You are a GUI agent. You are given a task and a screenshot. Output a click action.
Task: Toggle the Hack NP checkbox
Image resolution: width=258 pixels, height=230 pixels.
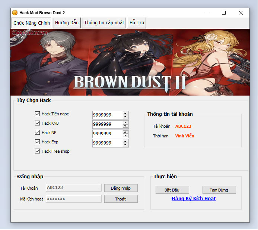[37, 132]
